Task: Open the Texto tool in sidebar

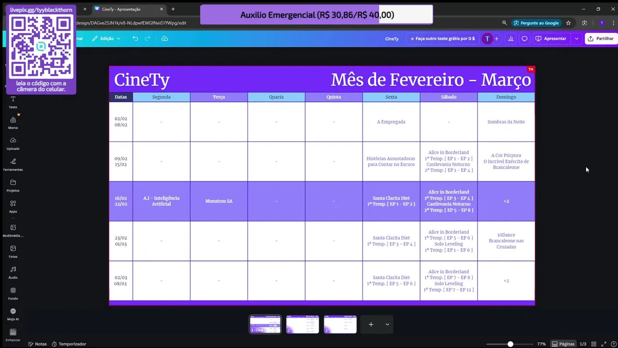Action: [x=13, y=101]
